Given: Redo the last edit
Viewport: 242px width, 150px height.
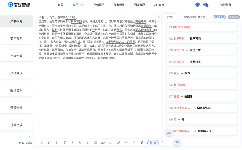Looking at the screenshot, I should point(134,143).
